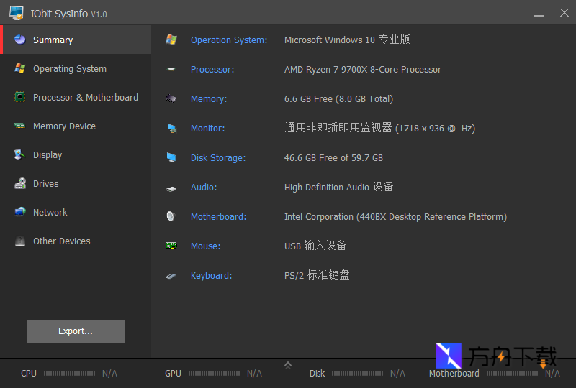
Task: Click the USB mouse device value
Action: point(315,246)
